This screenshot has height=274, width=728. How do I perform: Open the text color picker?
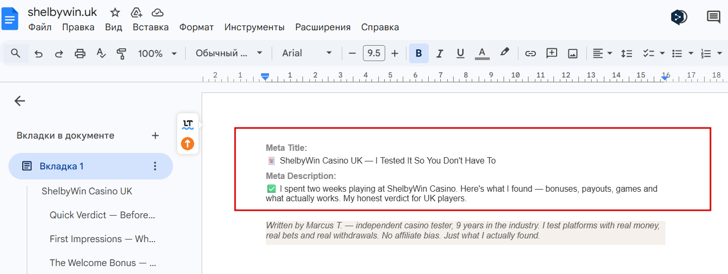(x=482, y=53)
